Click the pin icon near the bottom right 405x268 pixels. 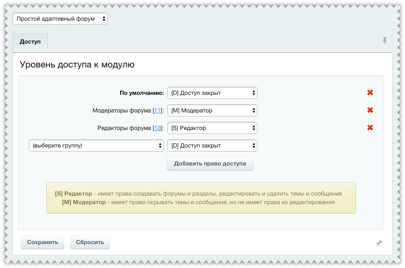(378, 242)
